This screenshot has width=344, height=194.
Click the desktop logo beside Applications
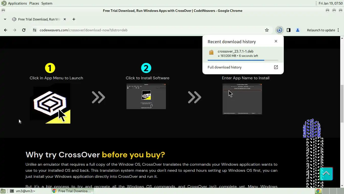point(4,3)
